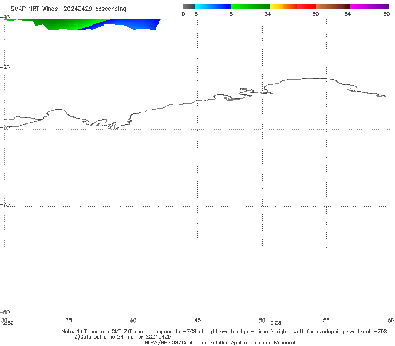The width and height of the screenshot is (395, 346).
Task: Click the longitude axis label '40'
Action: point(133,320)
